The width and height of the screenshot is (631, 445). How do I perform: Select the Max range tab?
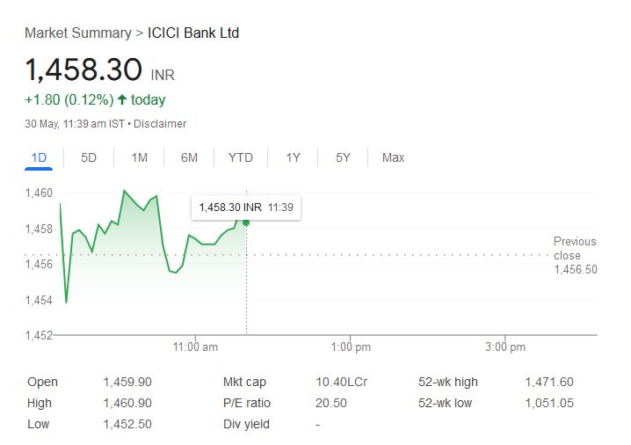[393, 157]
